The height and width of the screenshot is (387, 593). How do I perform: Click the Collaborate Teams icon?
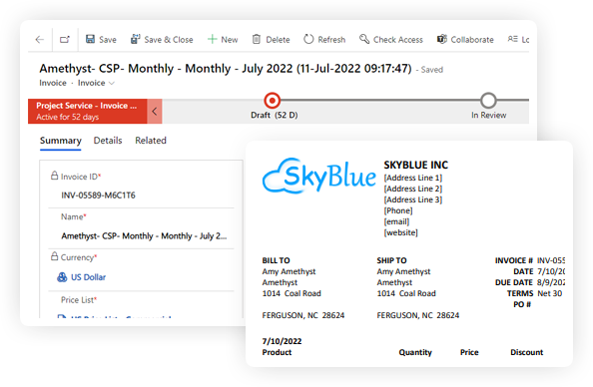click(441, 39)
